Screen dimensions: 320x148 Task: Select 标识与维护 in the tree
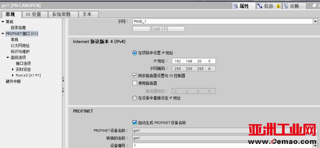pos(20,52)
